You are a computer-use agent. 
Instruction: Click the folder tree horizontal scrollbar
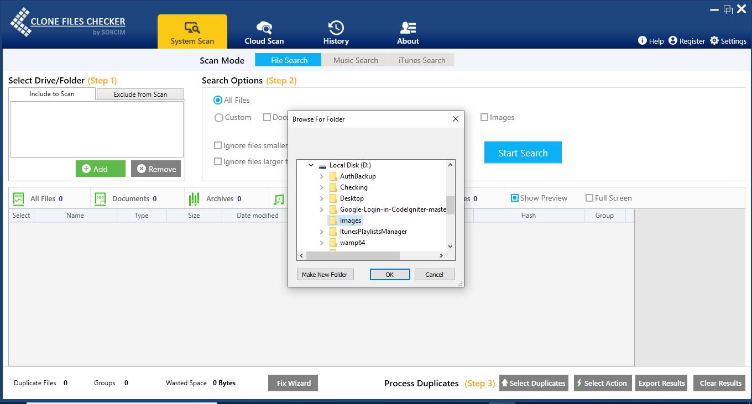click(x=353, y=256)
